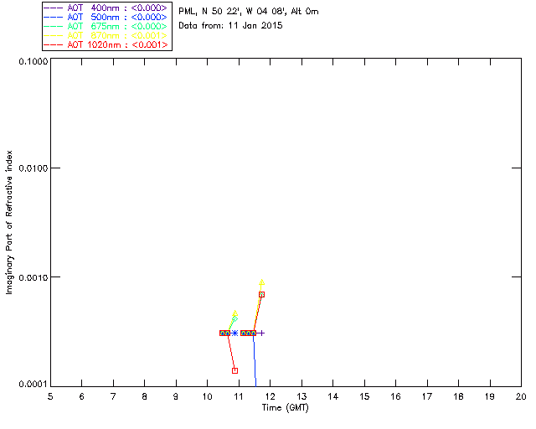The image size is (536, 429).
Task: Click the AOT 400nm legend entry
Action: pos(106,8)
